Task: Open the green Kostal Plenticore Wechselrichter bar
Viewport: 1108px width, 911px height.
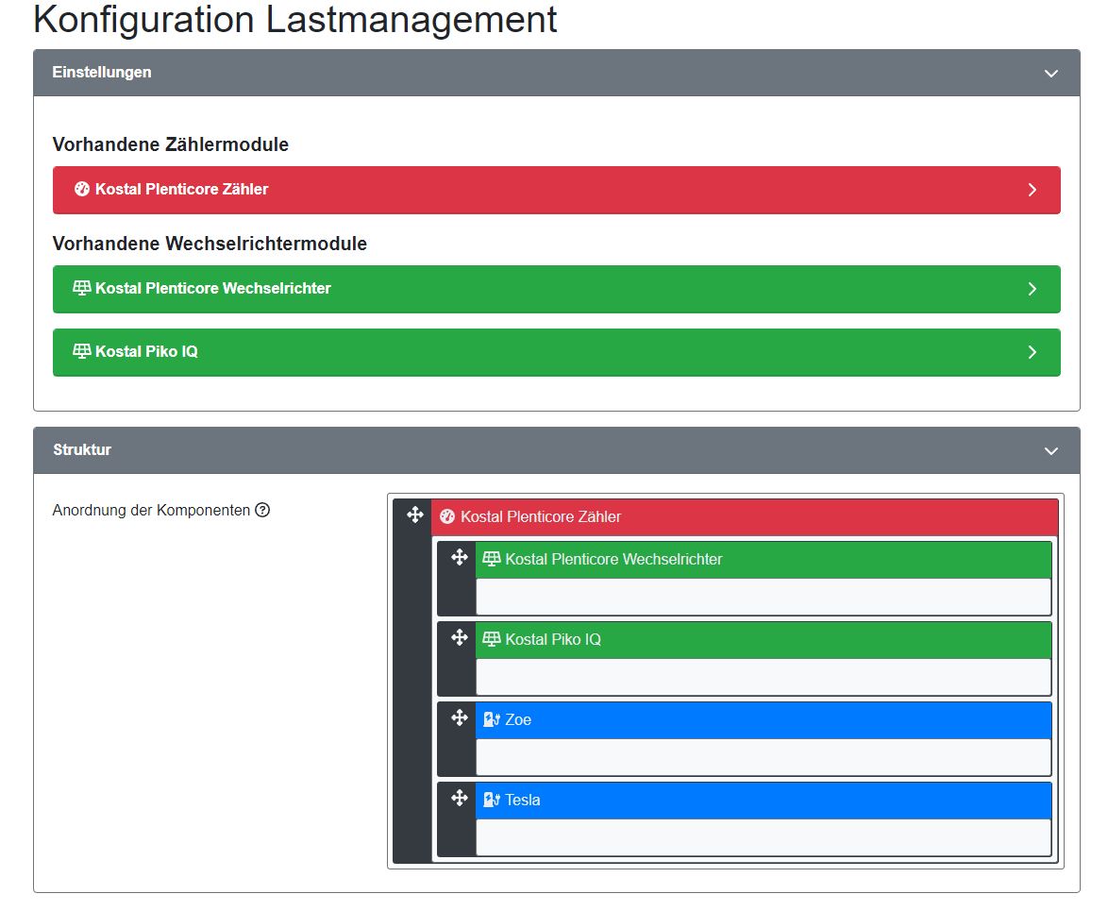Action: (x=556, y=289)
